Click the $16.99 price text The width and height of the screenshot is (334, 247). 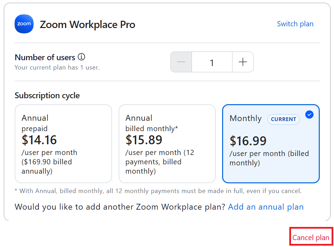pyautogui.click(x=248, y=141)
